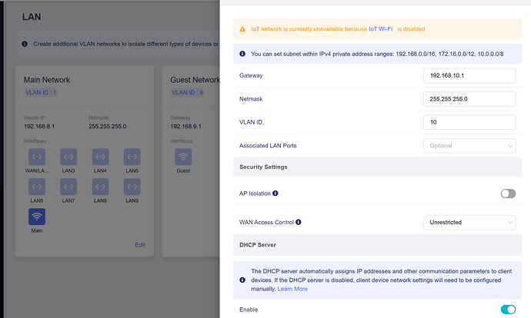
Task: Select the LAN8 port icon
Action: pyautogui.click(x=100, y=187)
